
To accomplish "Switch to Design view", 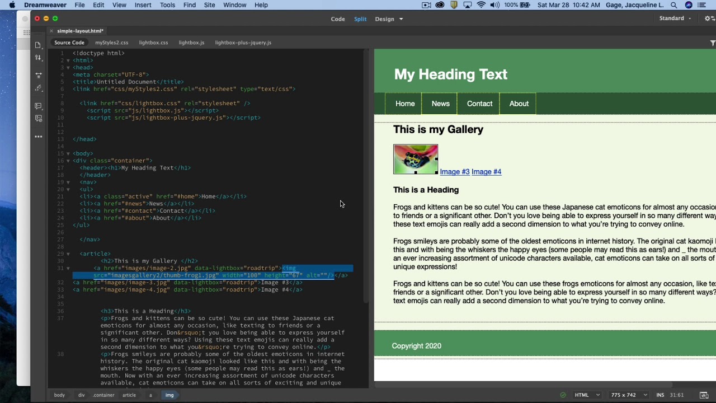I will point(384,19).
